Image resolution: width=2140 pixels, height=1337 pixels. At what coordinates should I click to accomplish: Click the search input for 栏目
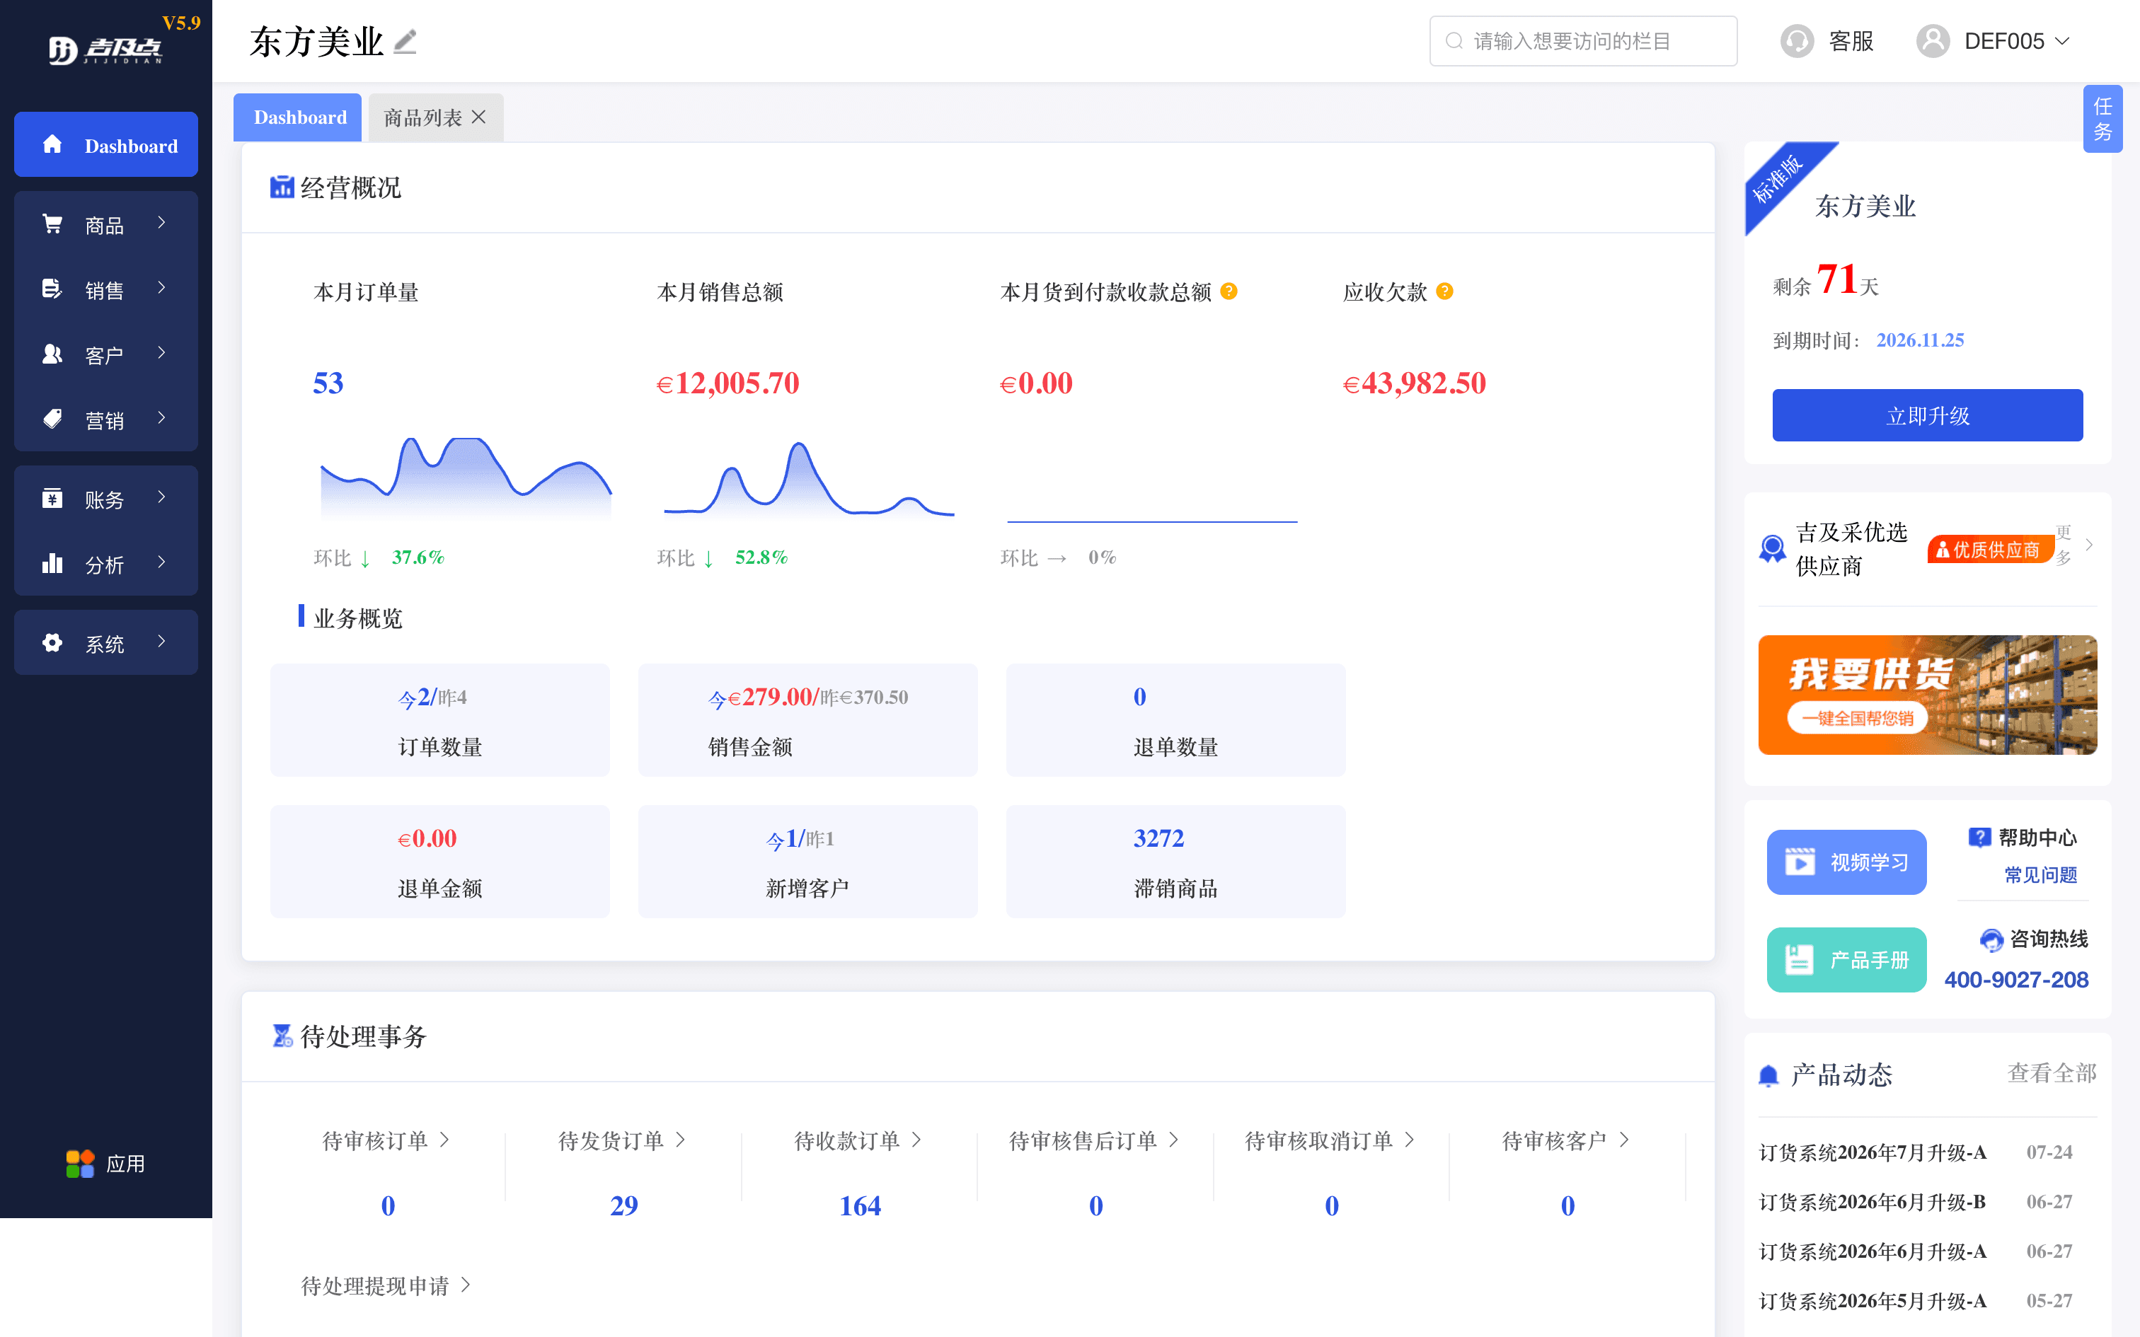pyautogui.click(x=1583, y=41)
